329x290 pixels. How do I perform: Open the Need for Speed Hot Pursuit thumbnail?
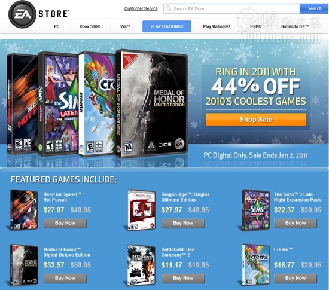point(24,210)
